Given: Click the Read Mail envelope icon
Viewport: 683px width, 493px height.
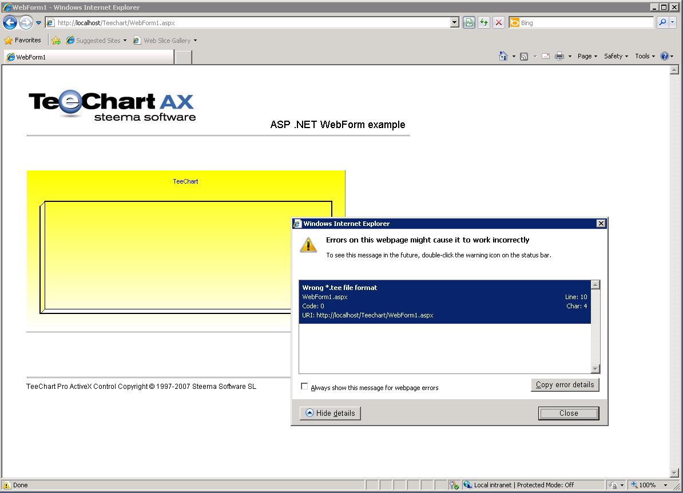Looking at the screenshot, I should point(545,56).
